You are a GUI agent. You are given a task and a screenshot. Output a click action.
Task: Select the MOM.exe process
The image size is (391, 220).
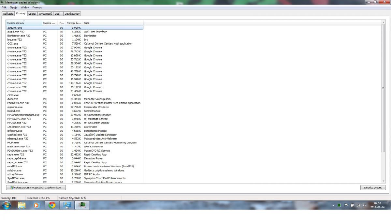pyautogui.click(x=75, y=142)
